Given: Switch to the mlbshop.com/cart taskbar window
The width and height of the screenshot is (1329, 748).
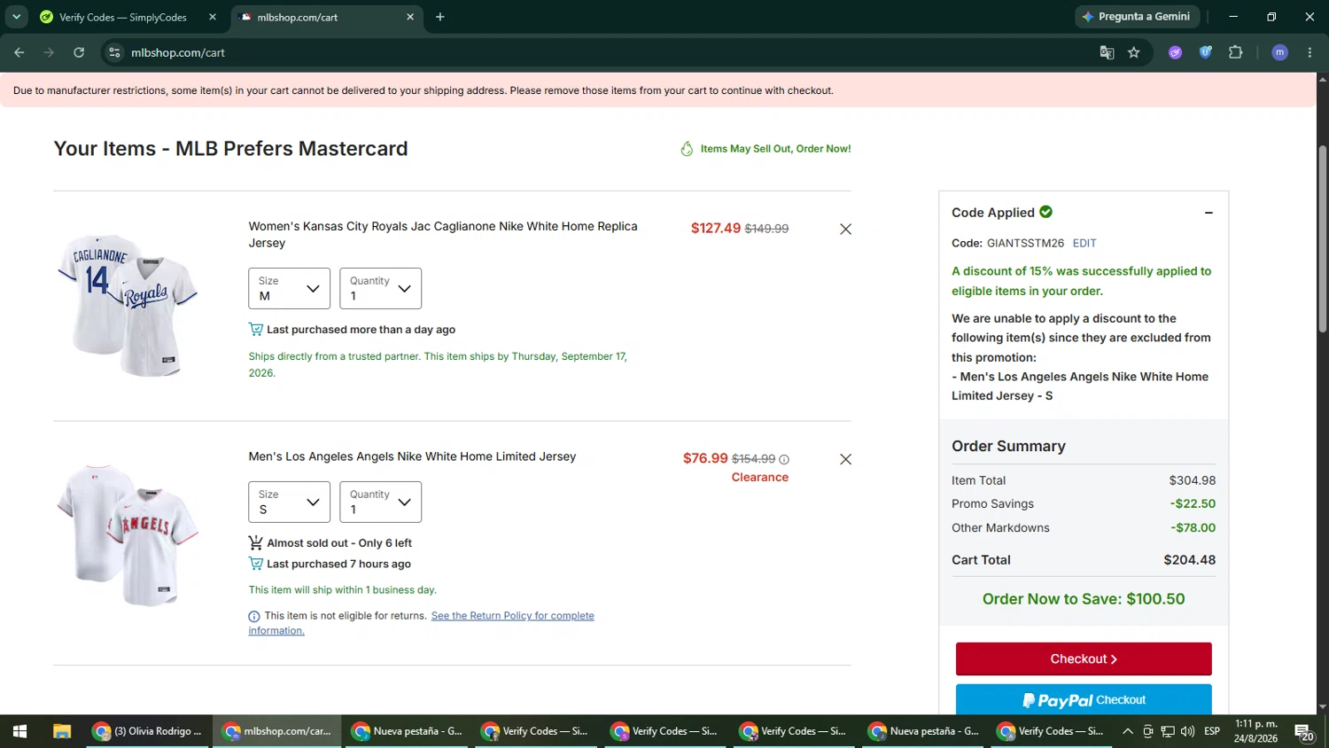Looking at the screenshot, I should pyautogui.click(x=278, y=731).
